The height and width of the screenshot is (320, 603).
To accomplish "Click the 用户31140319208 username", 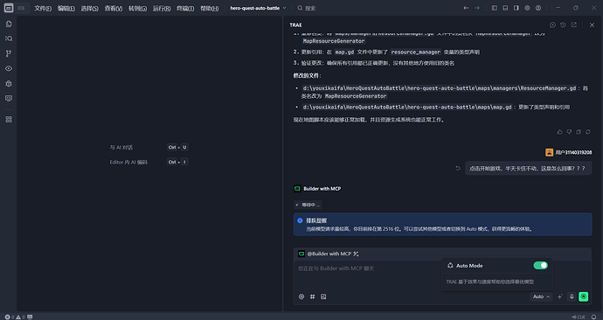I will coord(573,152).
